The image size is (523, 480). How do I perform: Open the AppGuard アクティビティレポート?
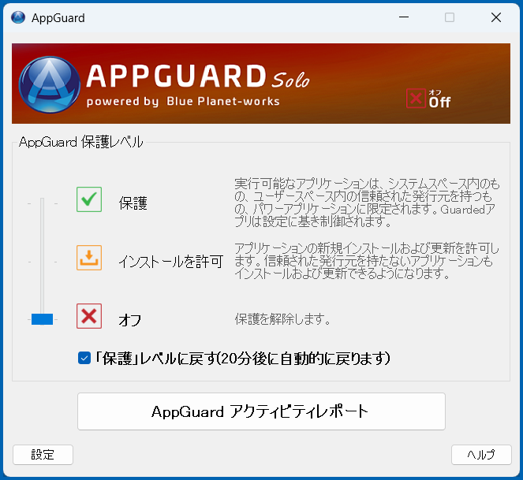pos(261,411)
